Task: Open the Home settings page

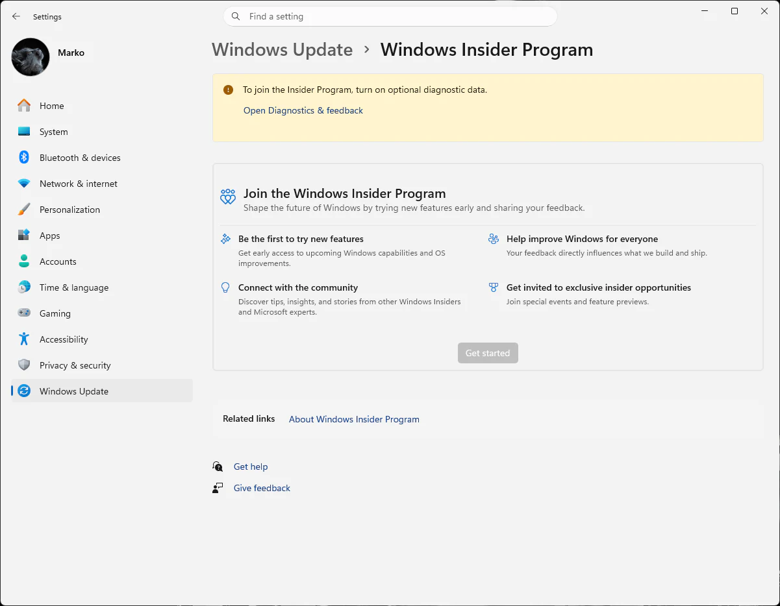Action: [x=102, y=105]
